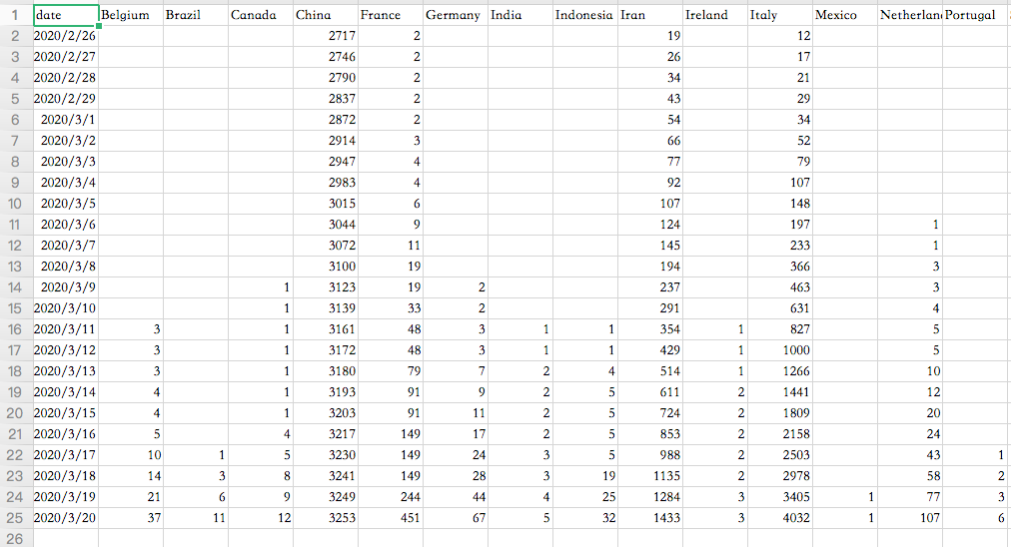Select the Germany header cell
The width and height of the screenshot is (1011, 547).
[456, 15]
